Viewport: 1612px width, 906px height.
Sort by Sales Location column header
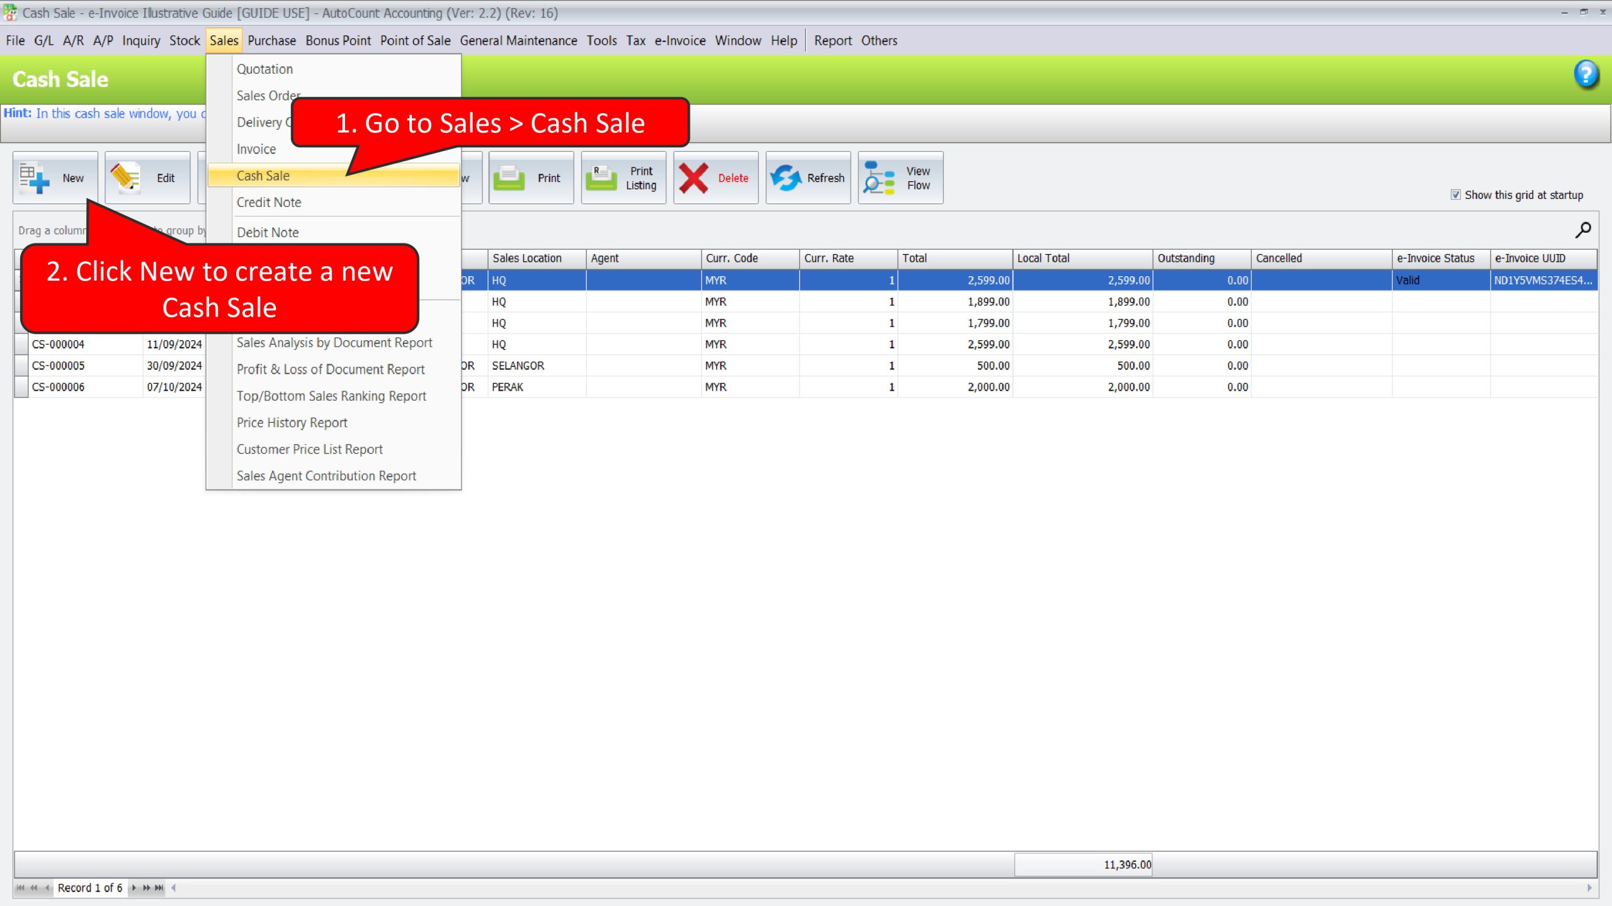[537, 258]
